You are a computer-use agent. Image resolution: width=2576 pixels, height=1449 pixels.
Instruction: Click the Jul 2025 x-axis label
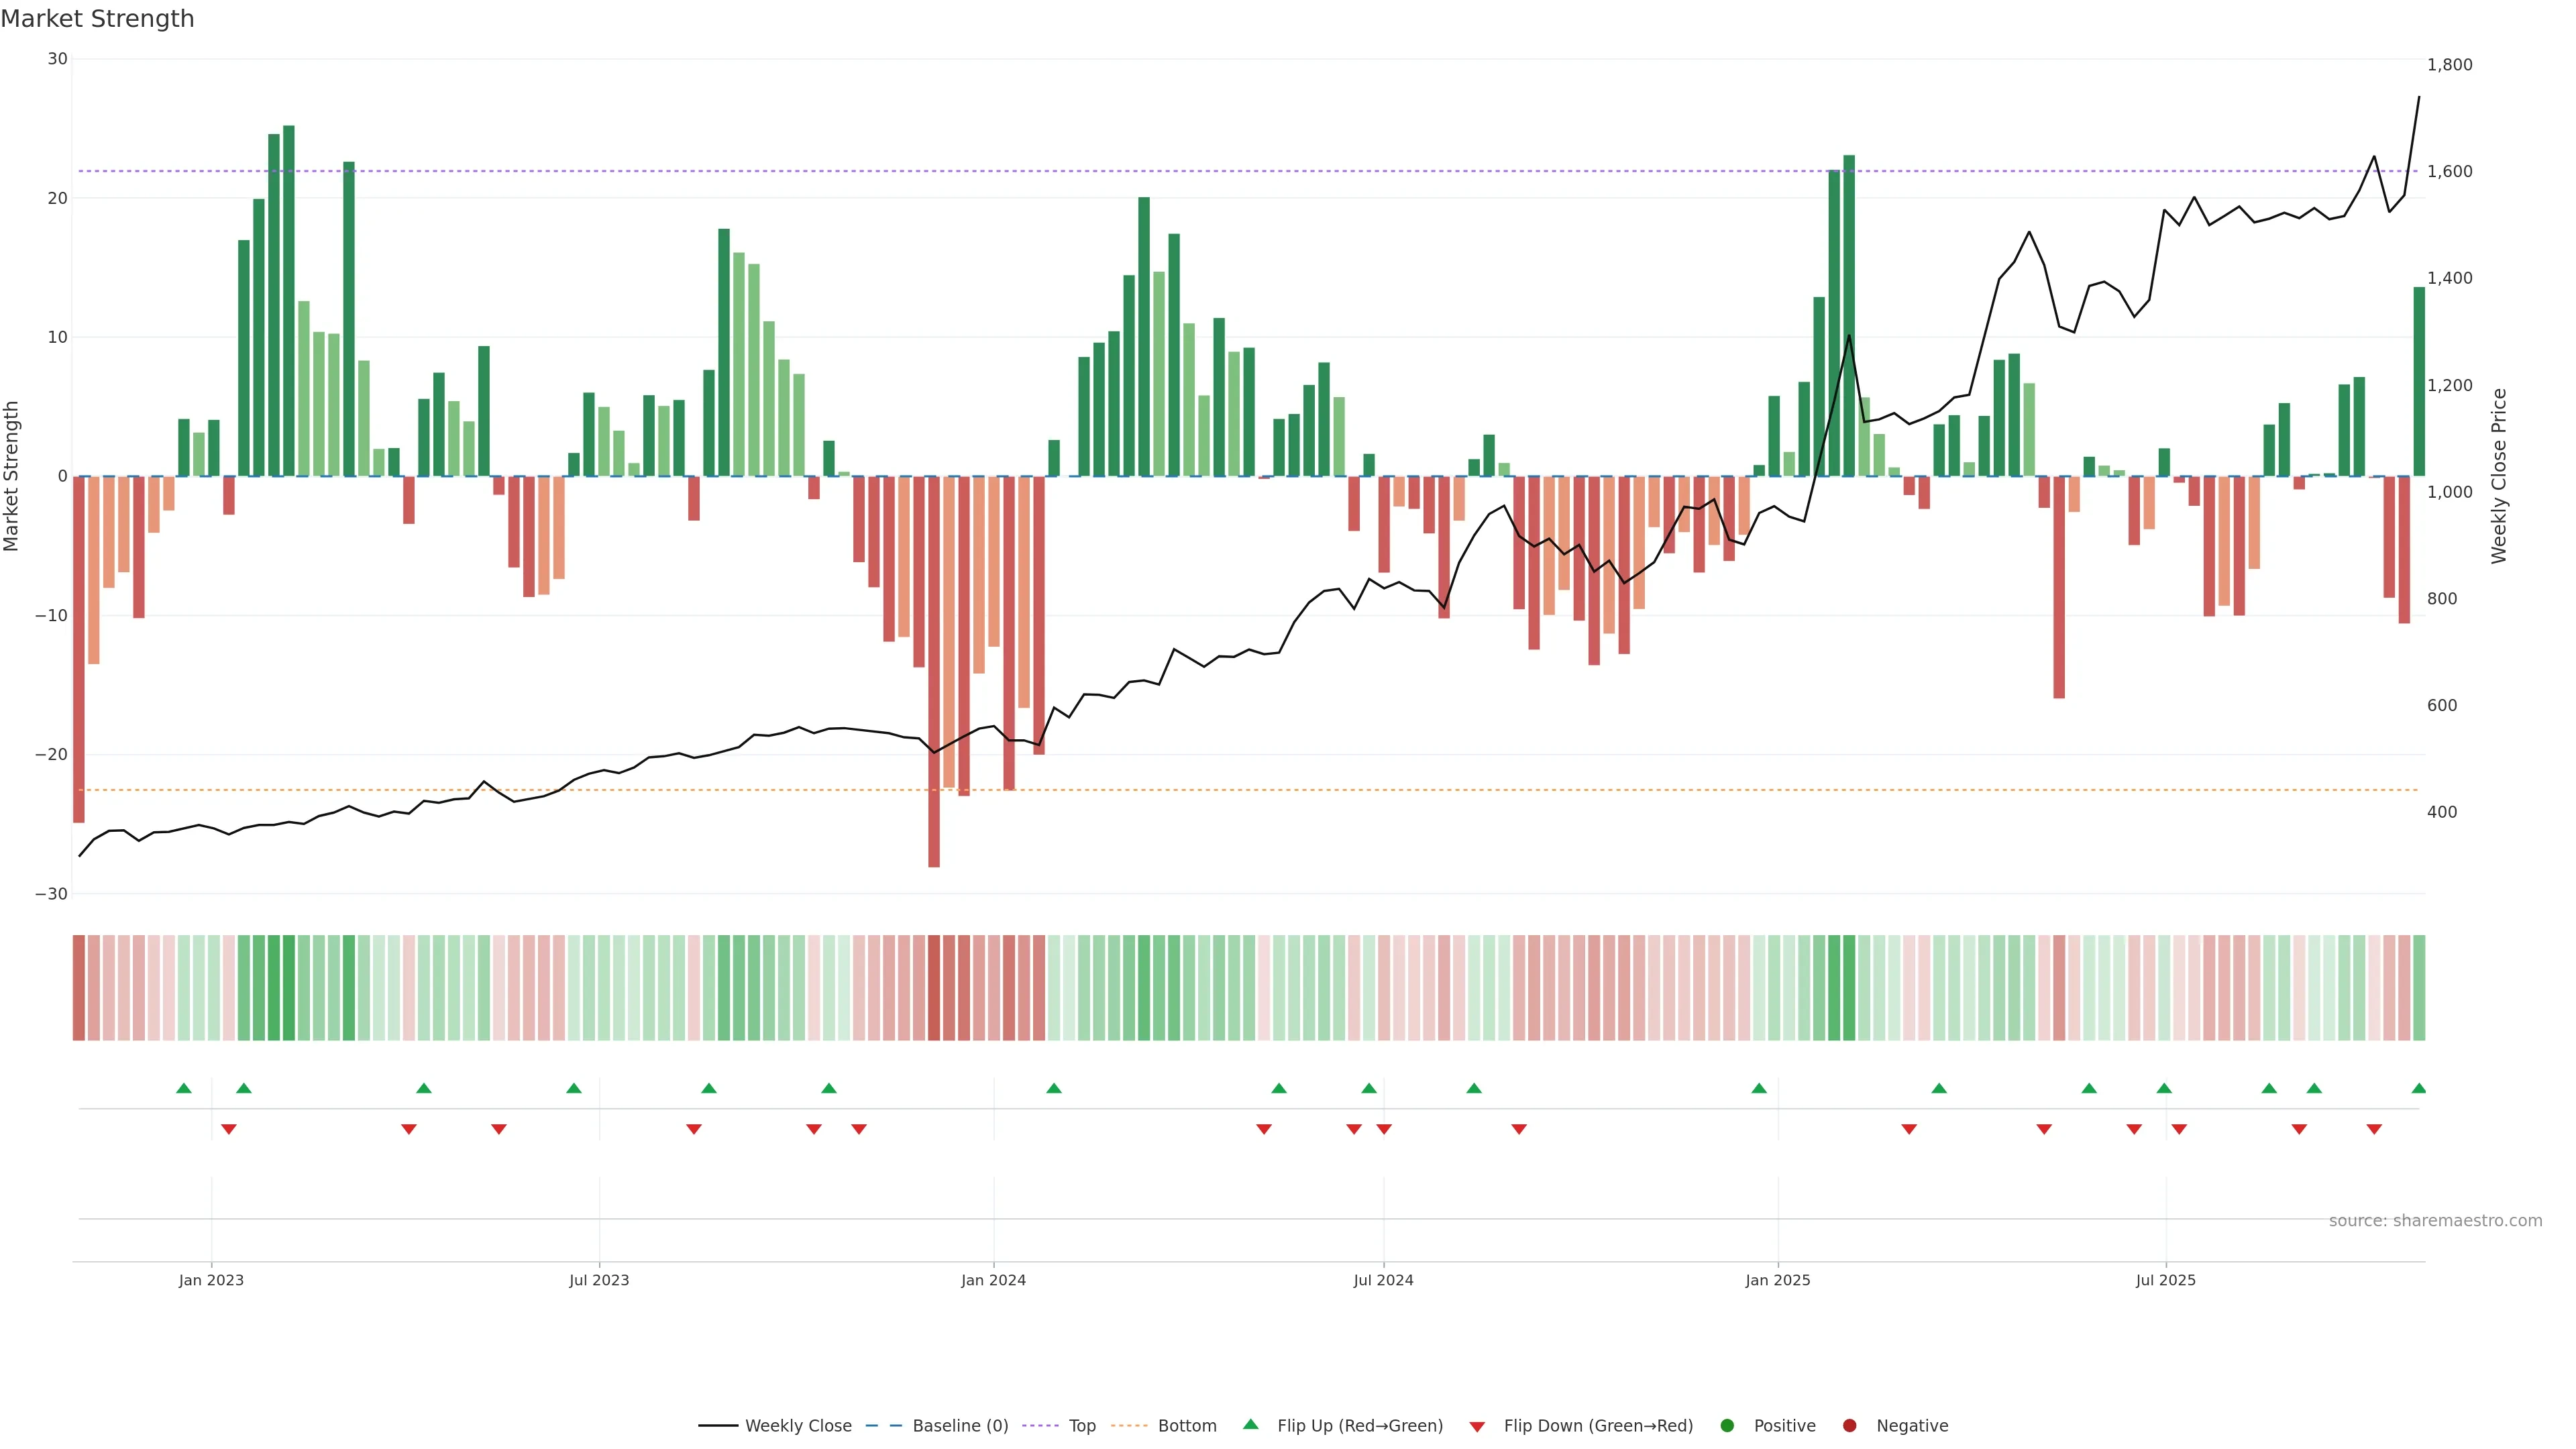click(x=2165, y=1280)
